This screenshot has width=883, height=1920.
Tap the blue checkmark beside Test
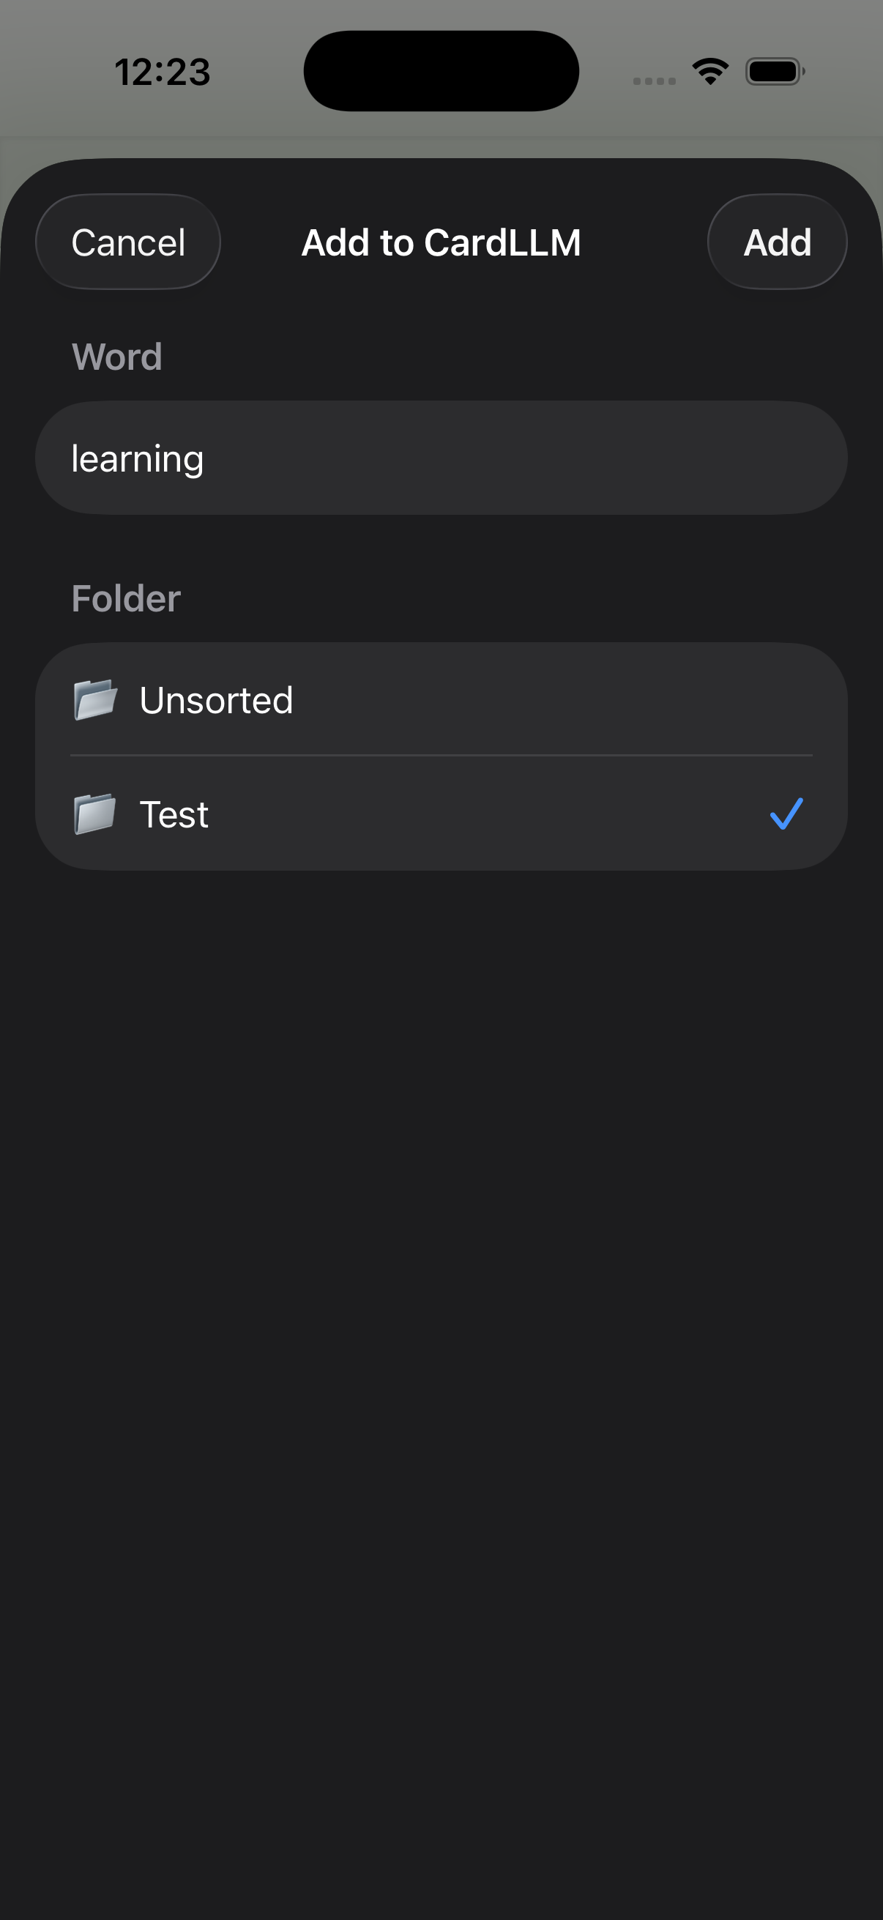point(786,814)
